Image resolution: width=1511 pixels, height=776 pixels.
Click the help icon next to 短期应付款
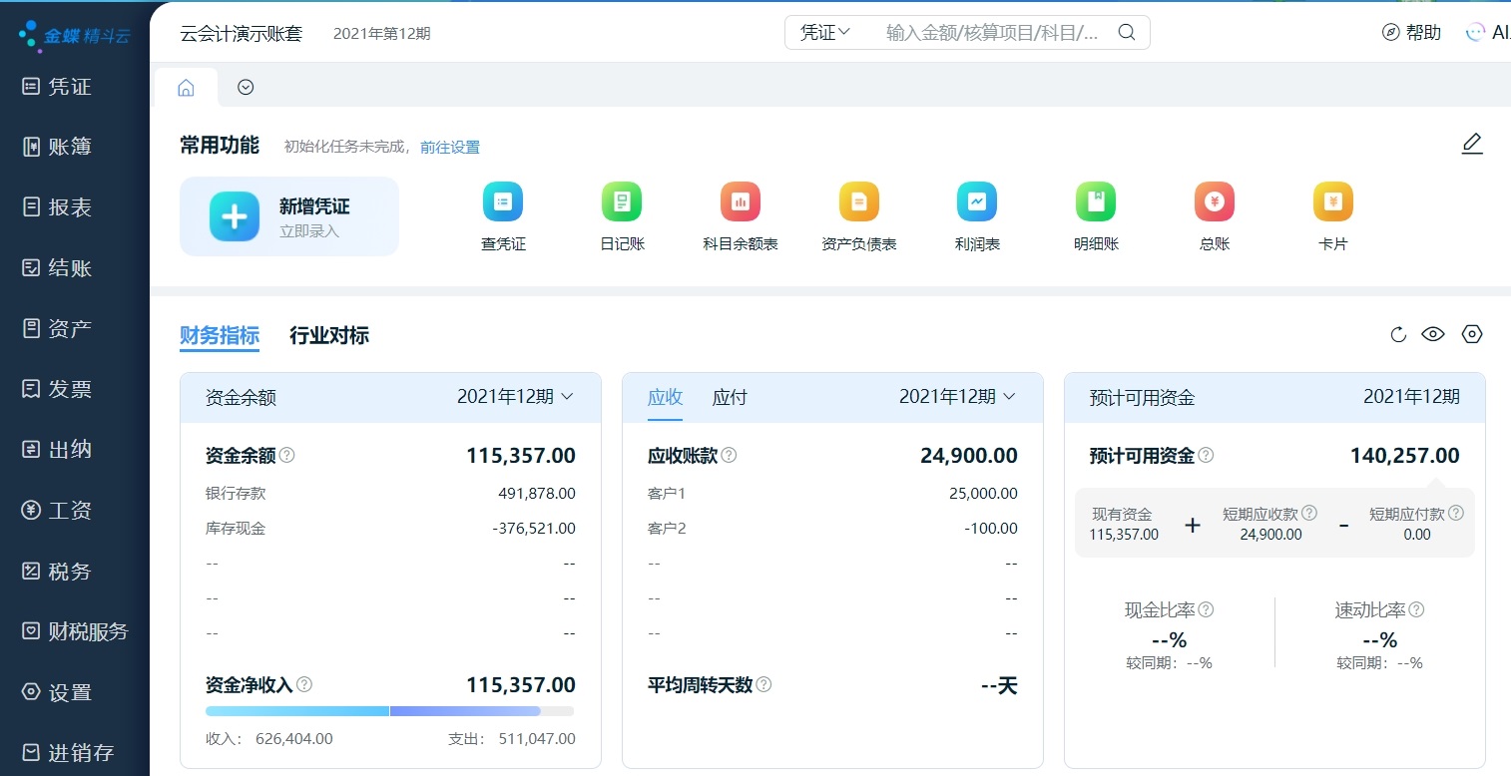pyautogui.click(x=1456, y=513)
